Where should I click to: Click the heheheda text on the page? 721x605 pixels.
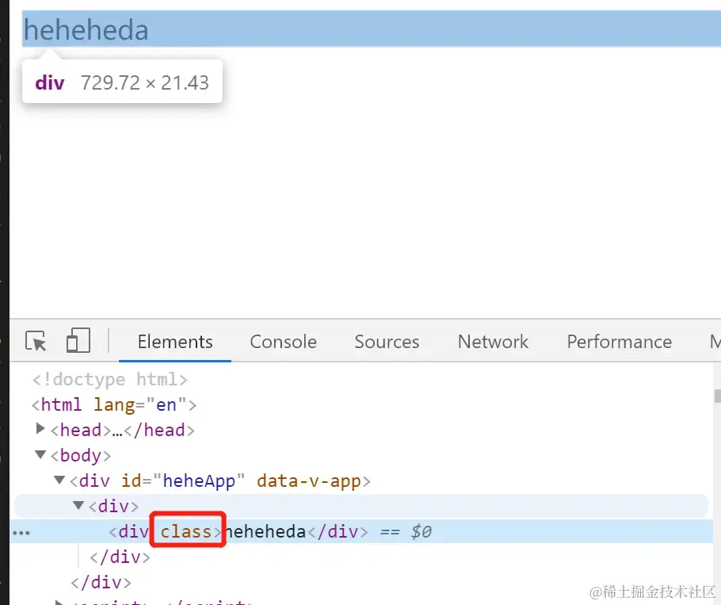(86, 30)
